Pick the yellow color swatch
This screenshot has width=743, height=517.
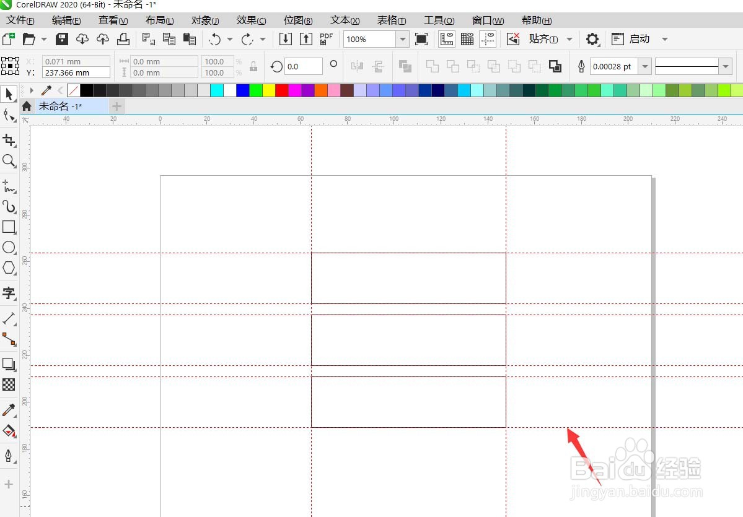coord(269,90)
